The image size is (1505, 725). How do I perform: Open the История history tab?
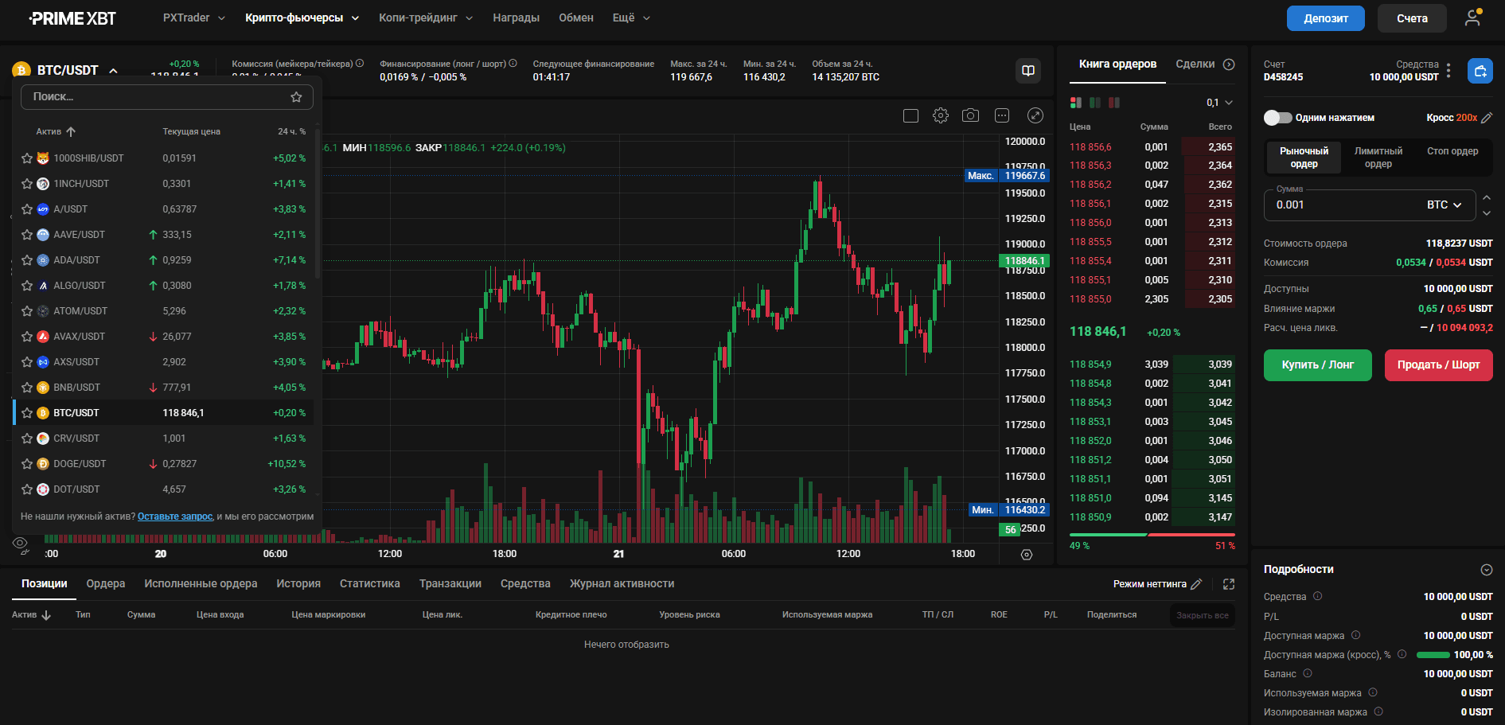click(298, 584)
